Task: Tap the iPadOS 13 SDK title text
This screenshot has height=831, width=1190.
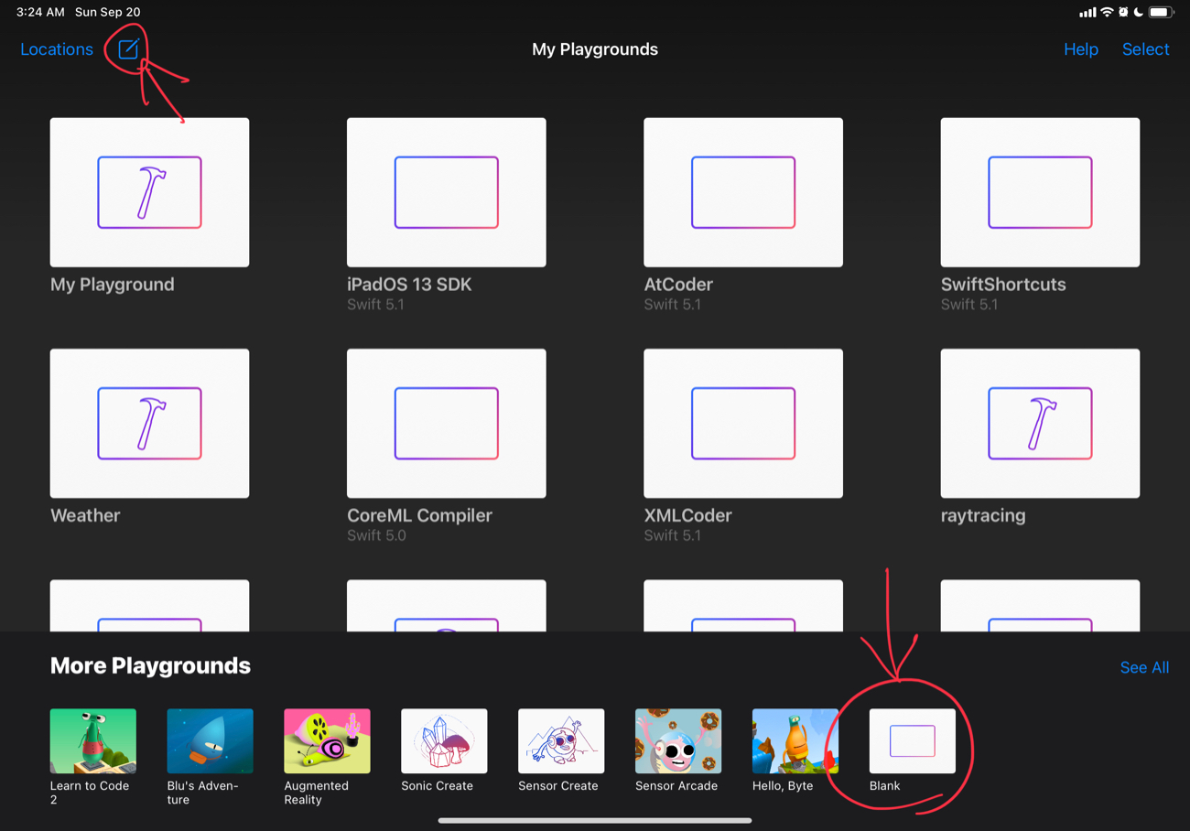Action: tap(409, 285)
